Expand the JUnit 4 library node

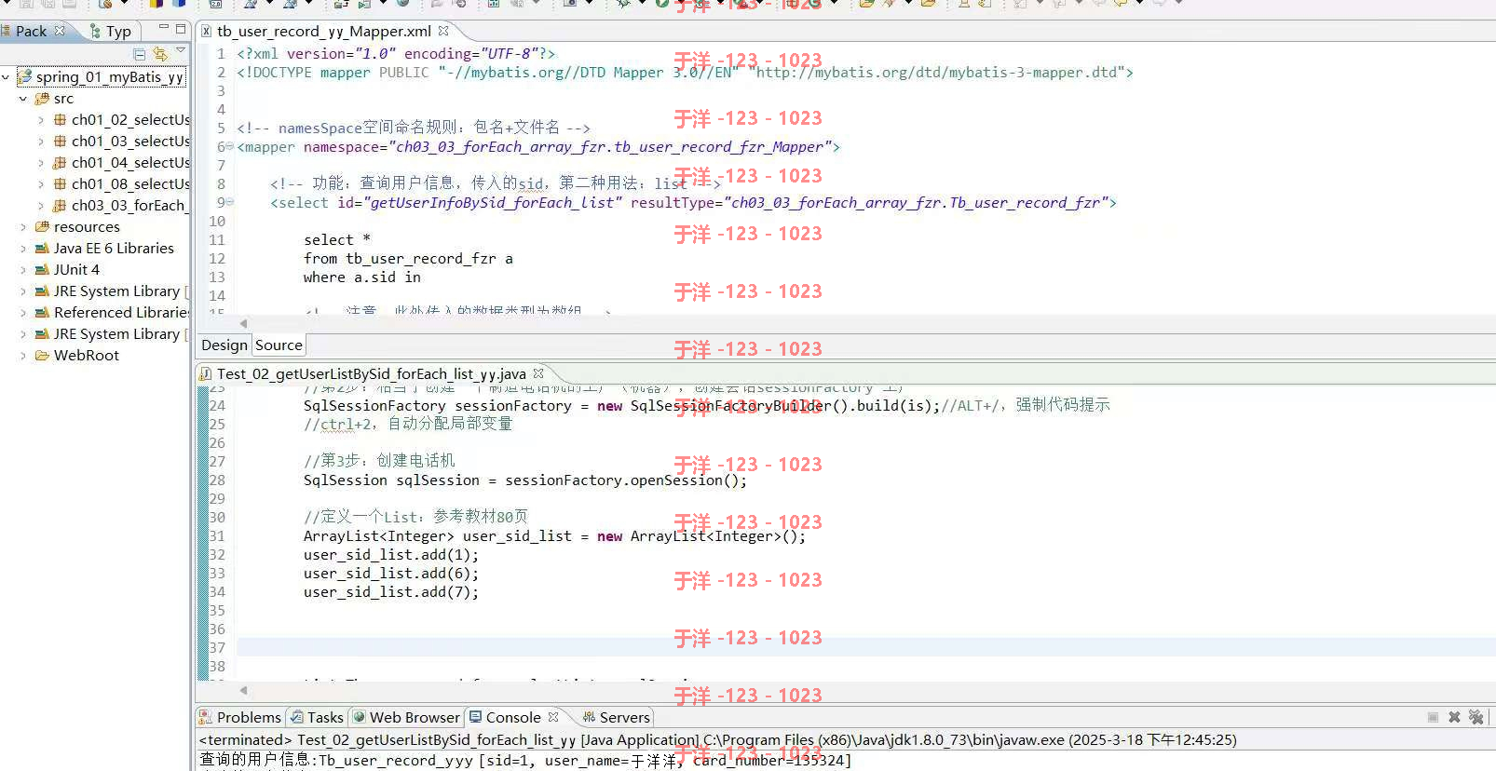(23, 270)
